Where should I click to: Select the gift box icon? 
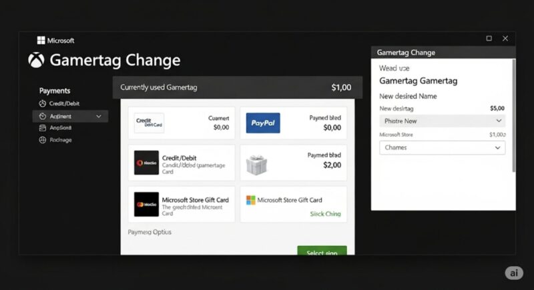tap(256, 165)
